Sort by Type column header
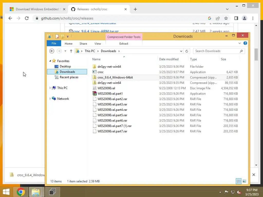This screenshot has width=263, height=197. point(193,59)
